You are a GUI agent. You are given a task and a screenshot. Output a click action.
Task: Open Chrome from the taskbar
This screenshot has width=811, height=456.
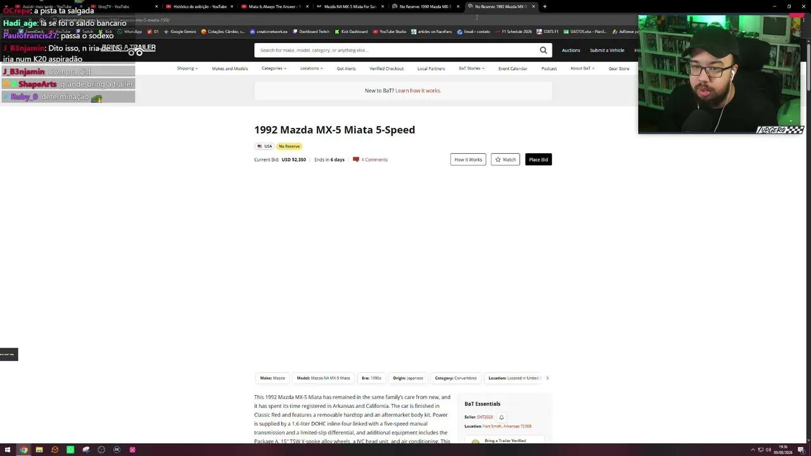[x=23, y=450]
